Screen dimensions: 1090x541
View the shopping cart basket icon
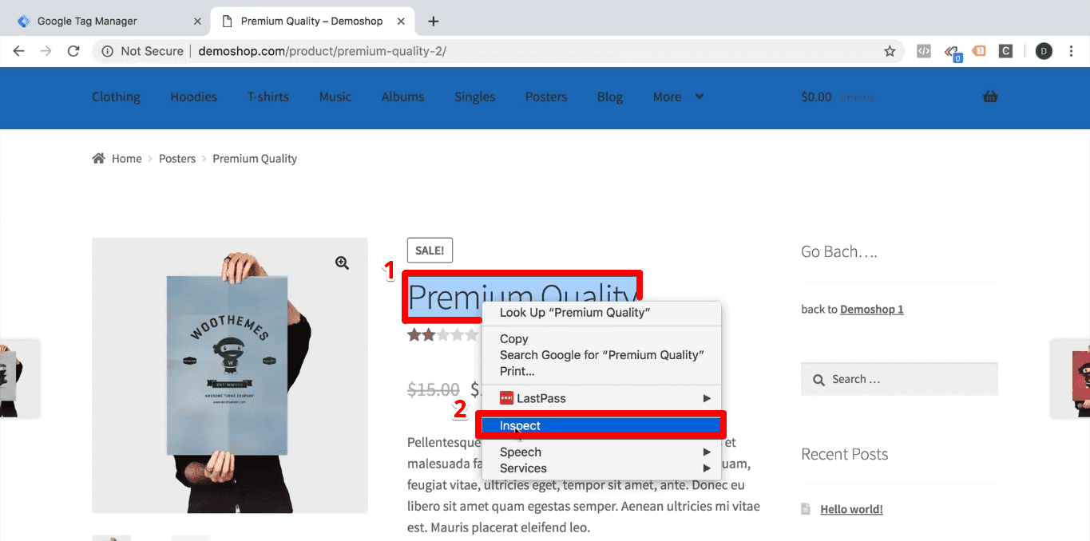[x=990, y=96]
